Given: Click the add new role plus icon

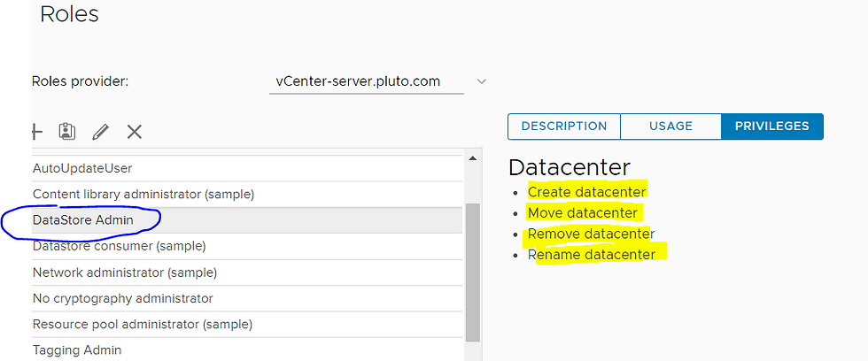Looking at the screenshot, I should [x=36, y=132].
